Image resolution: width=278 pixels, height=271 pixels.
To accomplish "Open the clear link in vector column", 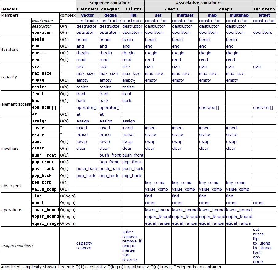I will [x=81, y=149].
